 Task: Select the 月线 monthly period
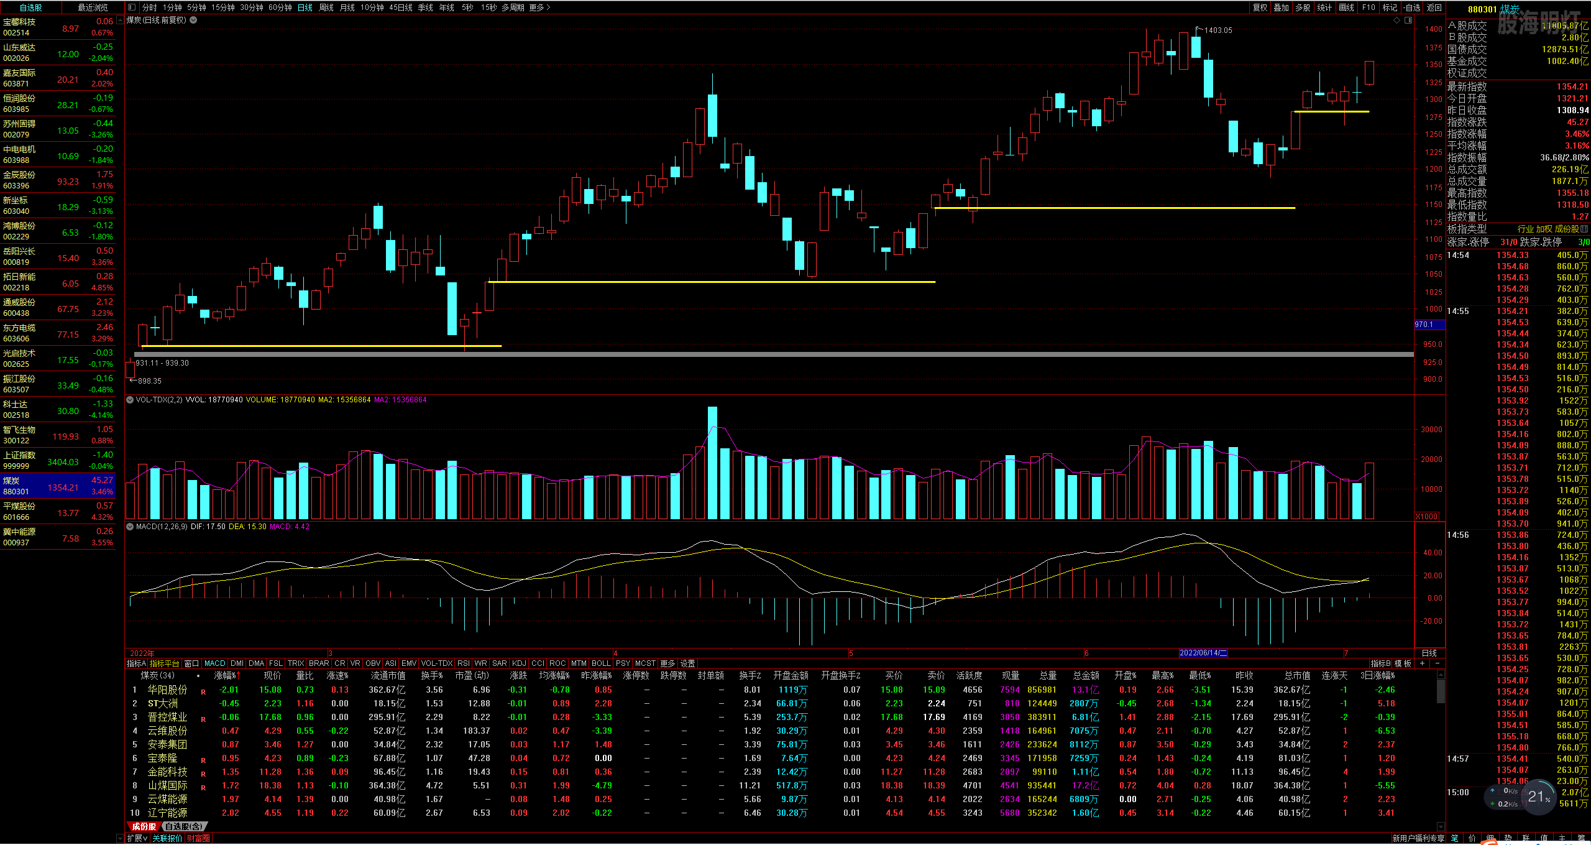pos(347,7)
